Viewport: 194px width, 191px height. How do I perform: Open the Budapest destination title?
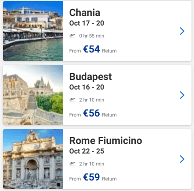tap(90, 77)
